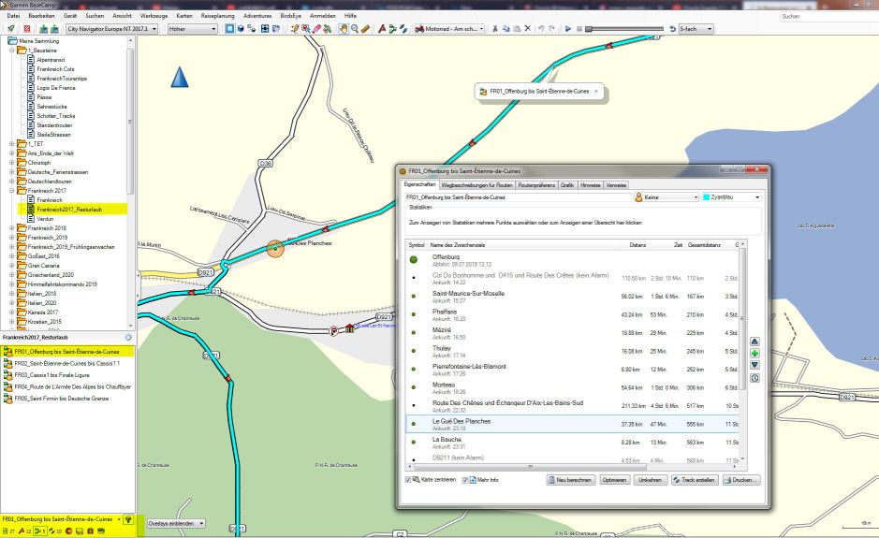Viewport: 879px width, 538px height.
Task: Toggle the filter showing 5 items
Action: click(x=40, y=531)
